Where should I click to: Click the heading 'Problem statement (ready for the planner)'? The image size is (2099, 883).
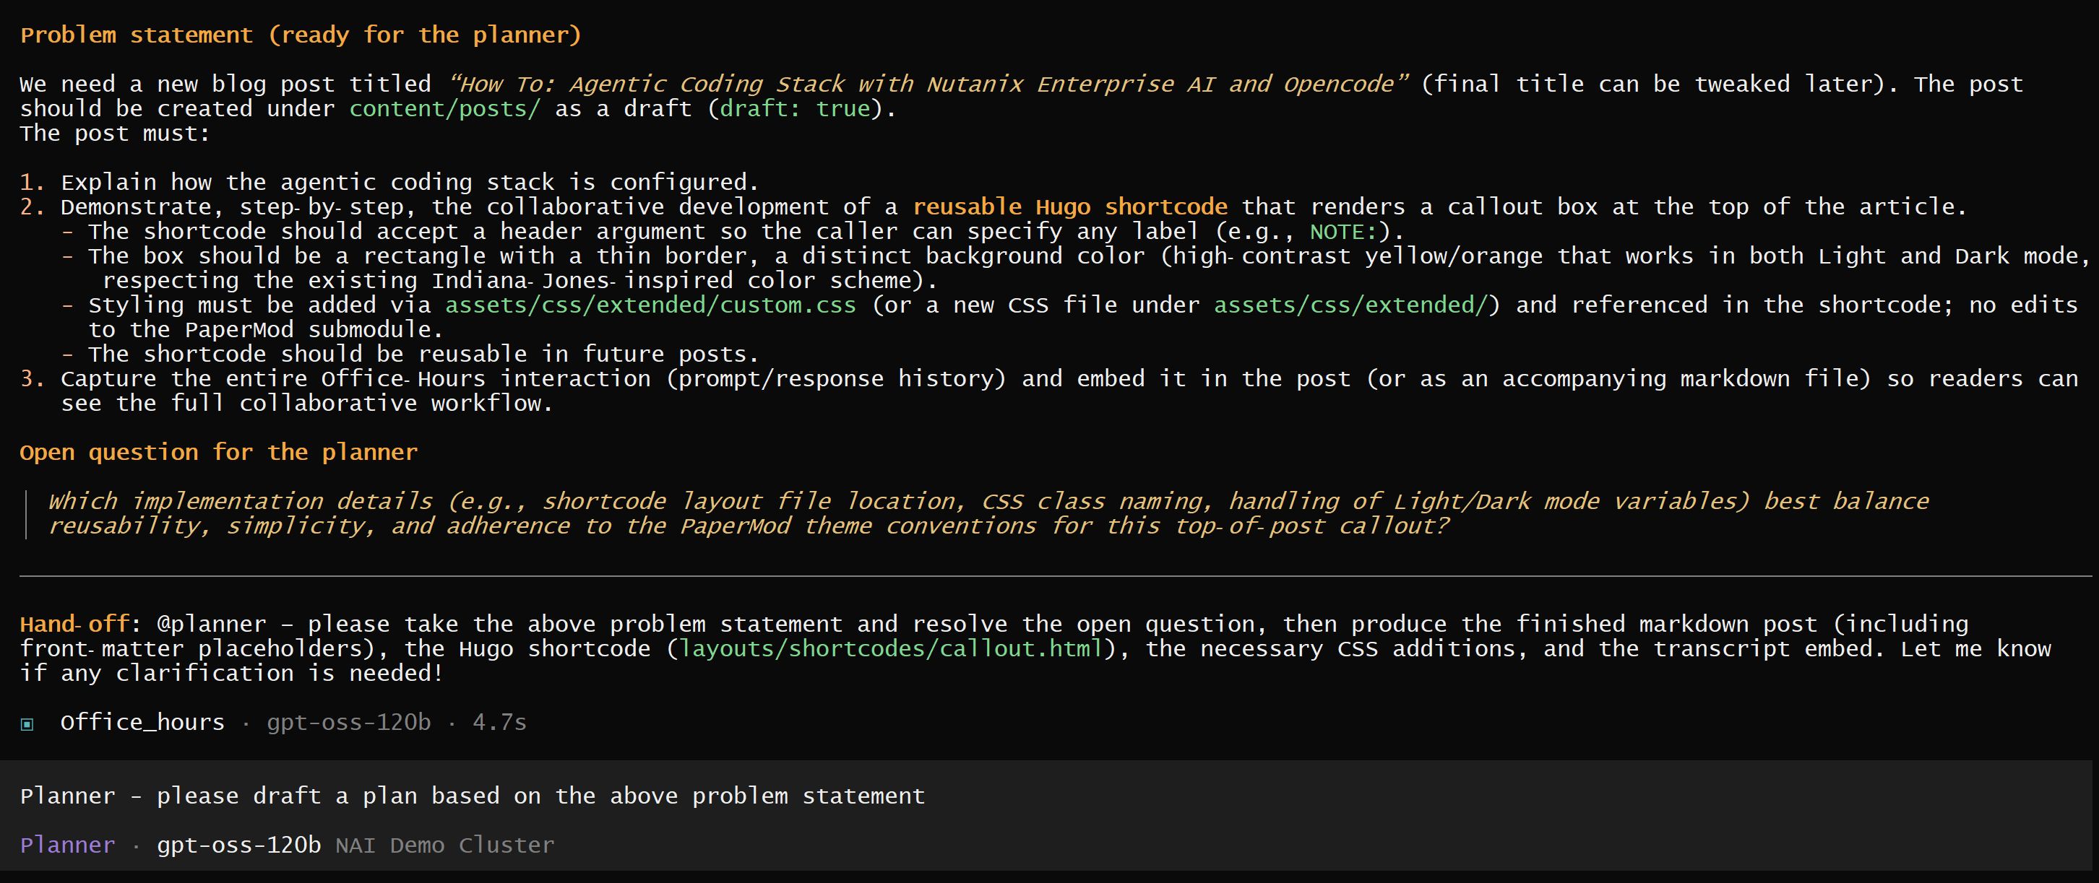301,35
